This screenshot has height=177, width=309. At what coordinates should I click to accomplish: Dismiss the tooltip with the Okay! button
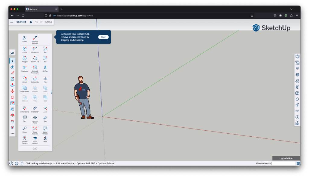click(103, 37)
